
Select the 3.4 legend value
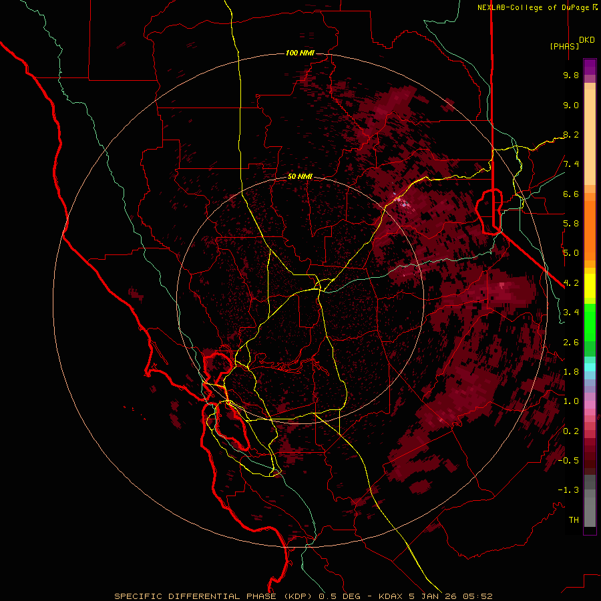[x=571, y=313]
